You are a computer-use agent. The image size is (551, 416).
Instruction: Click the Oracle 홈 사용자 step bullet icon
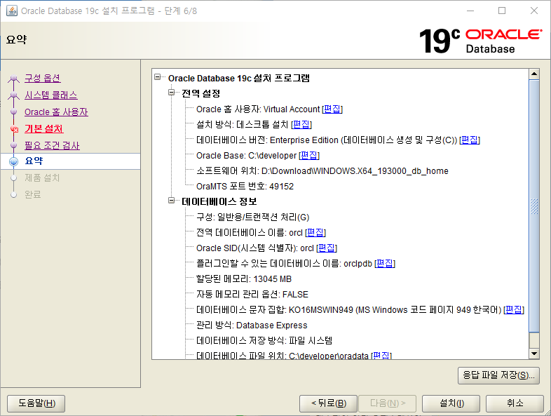[14, 112]
